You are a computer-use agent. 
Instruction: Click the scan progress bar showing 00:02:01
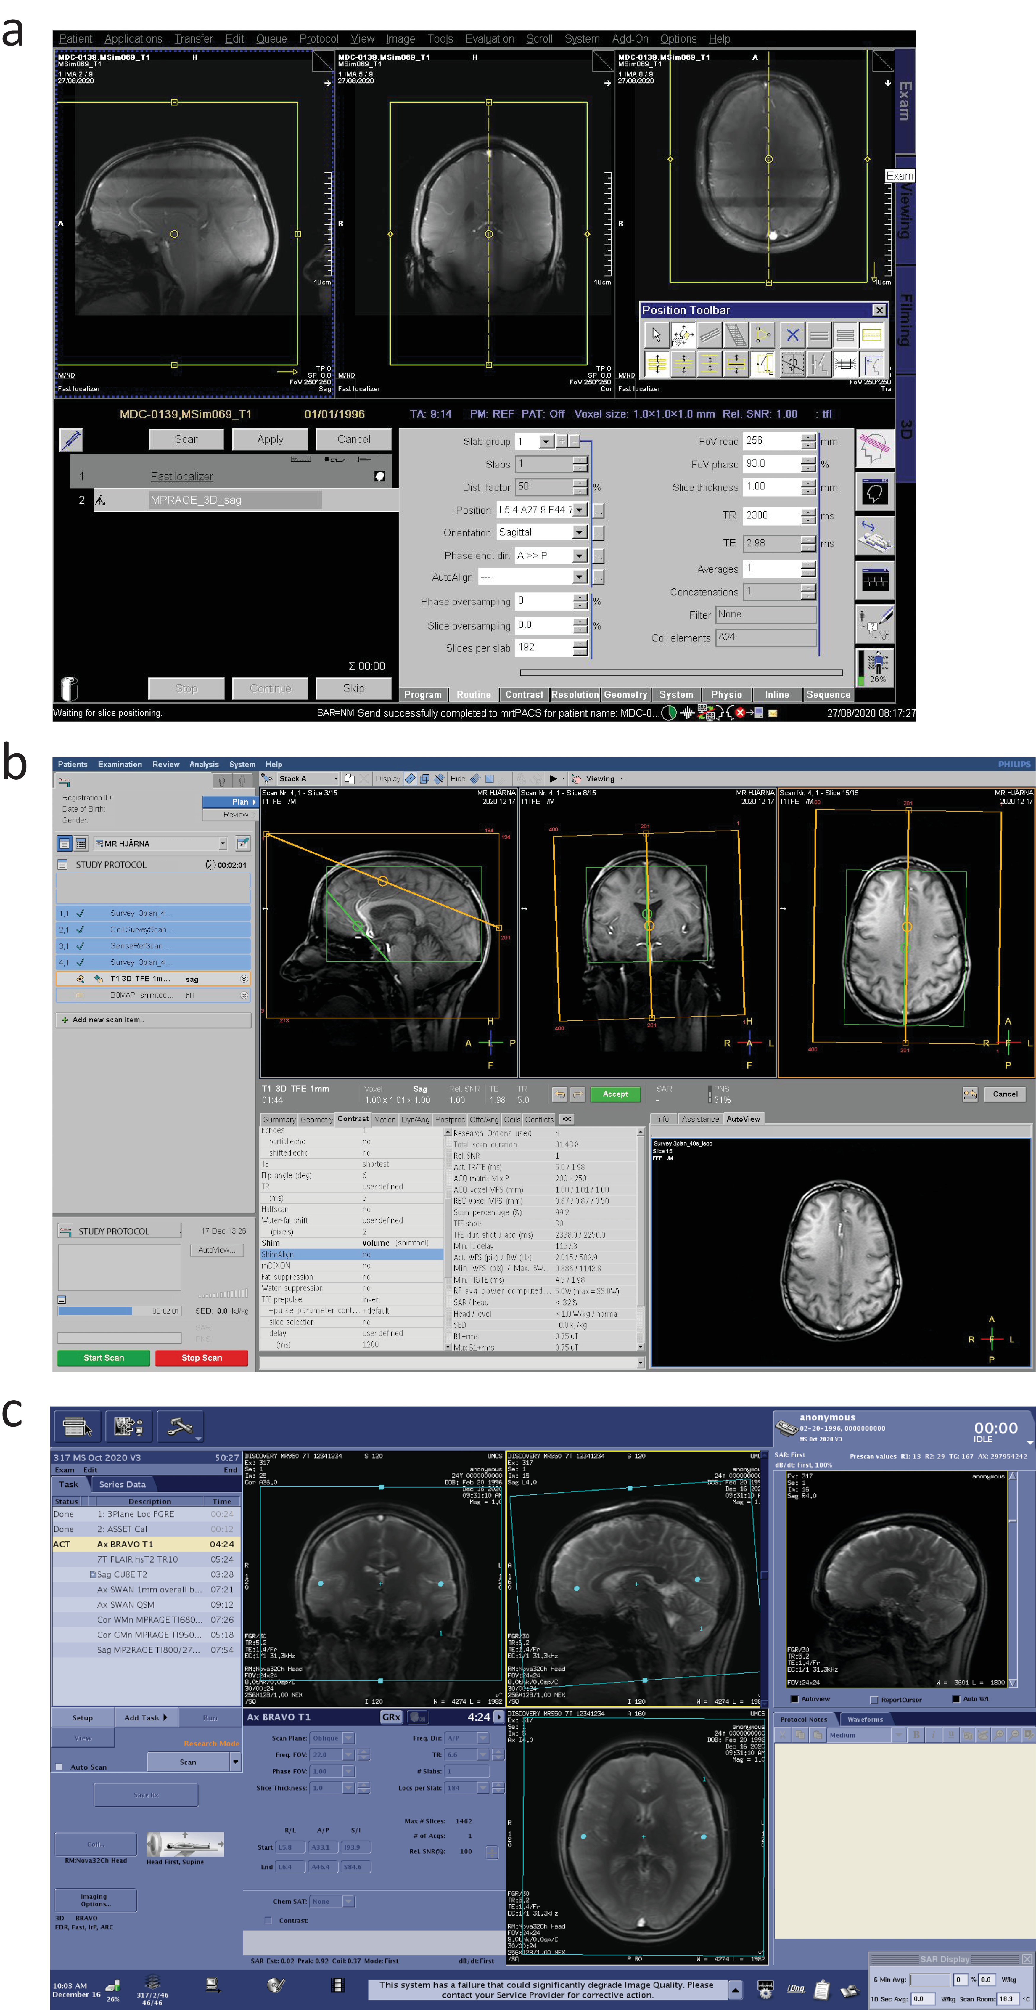pyautogui.click(x=119, y=1311)
